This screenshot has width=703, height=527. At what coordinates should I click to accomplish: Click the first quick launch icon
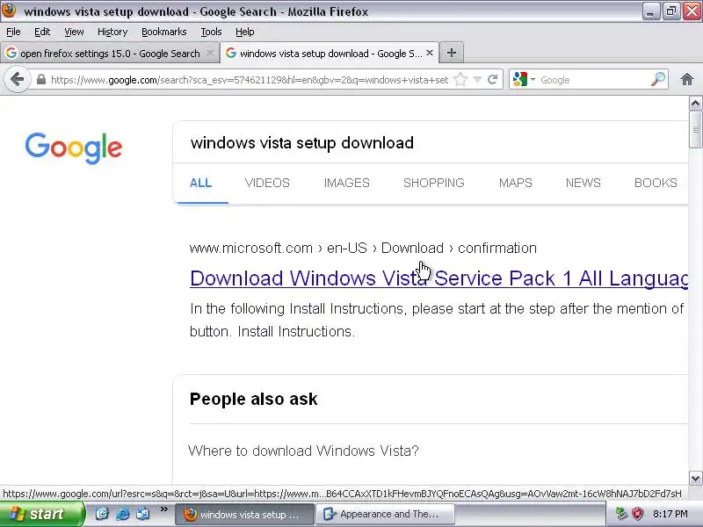pos(102,514)
